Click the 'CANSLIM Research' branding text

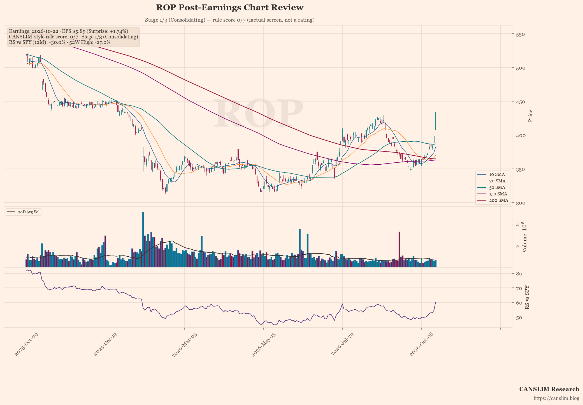point(549,389)
